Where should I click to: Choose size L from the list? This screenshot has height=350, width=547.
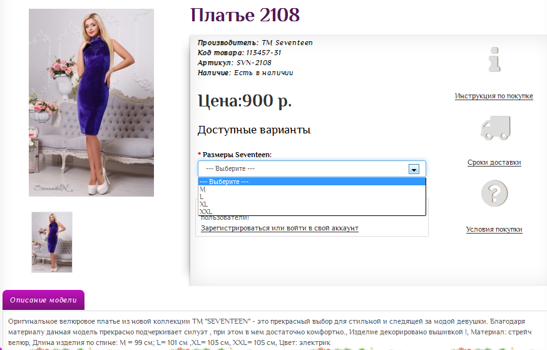pyautogui.click(x=312, y=197)
